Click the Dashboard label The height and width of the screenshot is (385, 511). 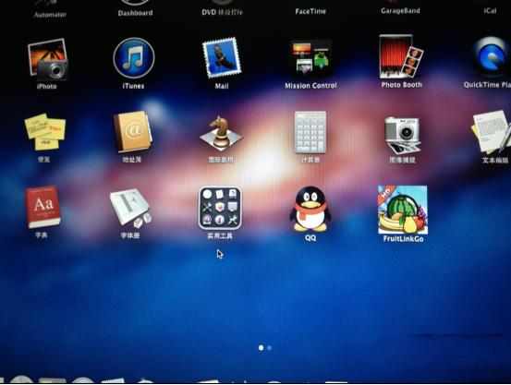pyautogui.click(x=135, y=13)
